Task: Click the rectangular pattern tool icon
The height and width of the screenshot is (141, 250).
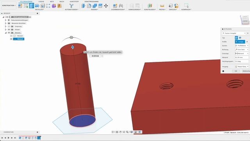Action: click(48, 6)
